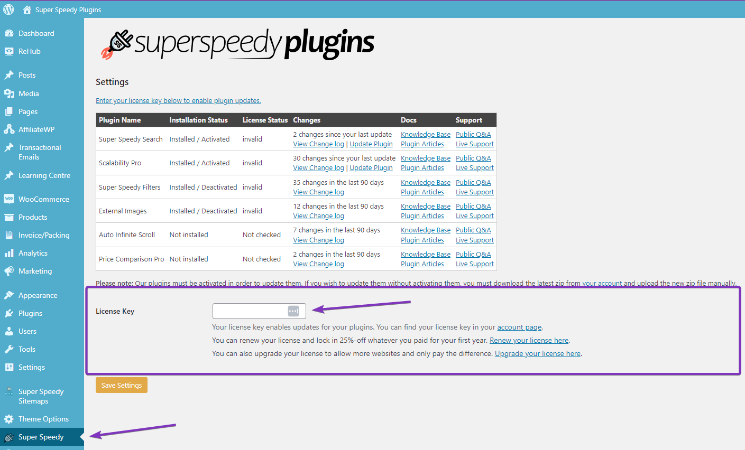The height and width of the screenshot is (450, 745).
Task: Click 'Not installed' for Price Comparison Pro
Action: [189, 259]
